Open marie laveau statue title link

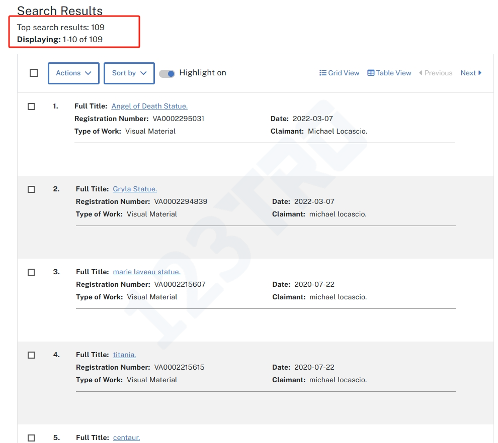(x=146, y=272)
